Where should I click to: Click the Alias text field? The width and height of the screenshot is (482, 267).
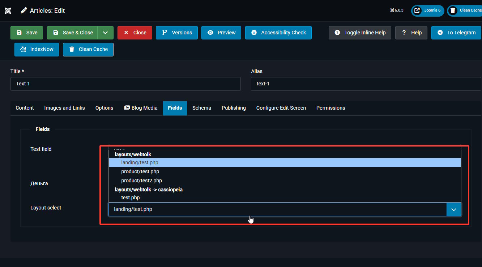tap(366, 84)
